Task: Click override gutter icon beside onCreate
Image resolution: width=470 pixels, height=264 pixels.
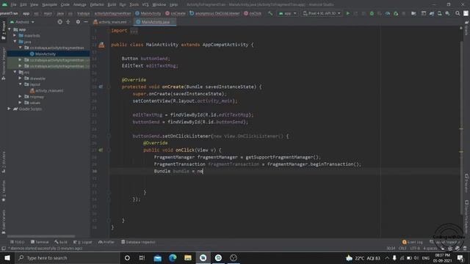Action: click(x=101, y=87)
